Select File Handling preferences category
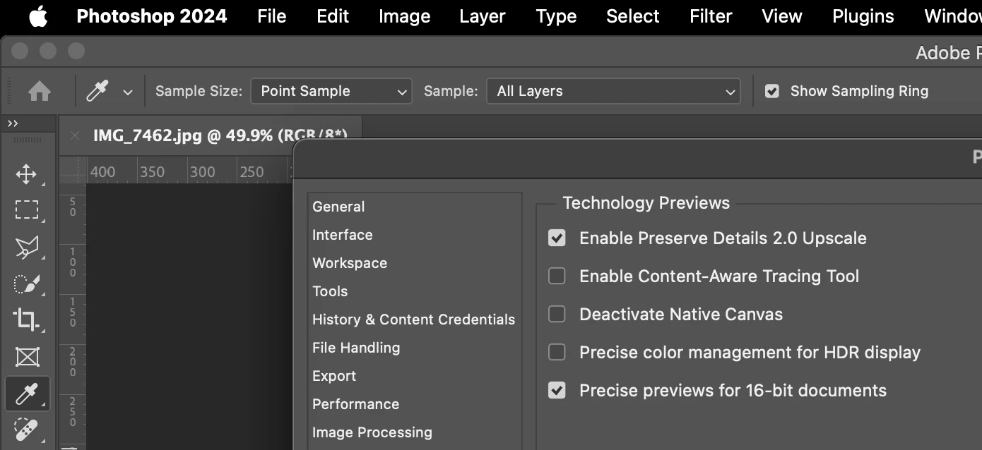Image resolution: width=982 pixels, height=450 pixels. click(356, 348)
